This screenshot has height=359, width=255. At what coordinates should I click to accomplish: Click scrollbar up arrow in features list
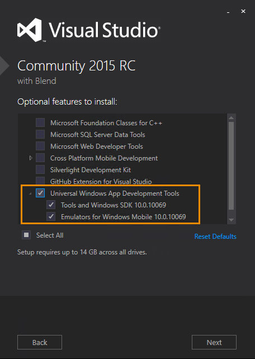point(231,117)
